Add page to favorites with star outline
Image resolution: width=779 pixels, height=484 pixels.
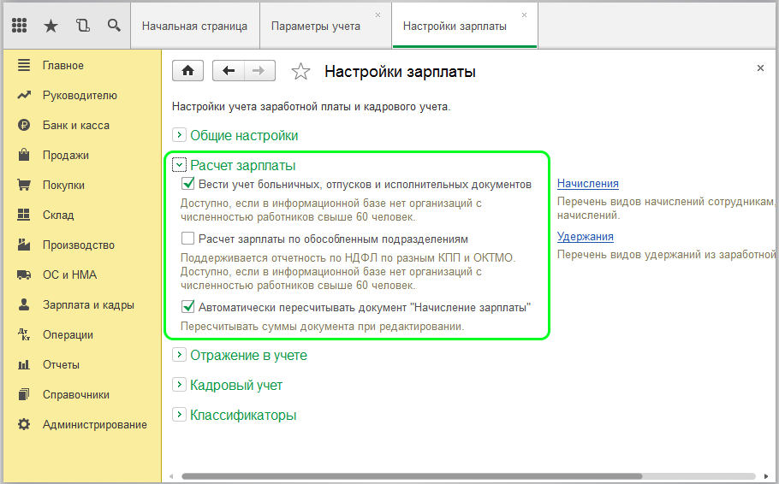pyautogui.click(x=300, y=72)
